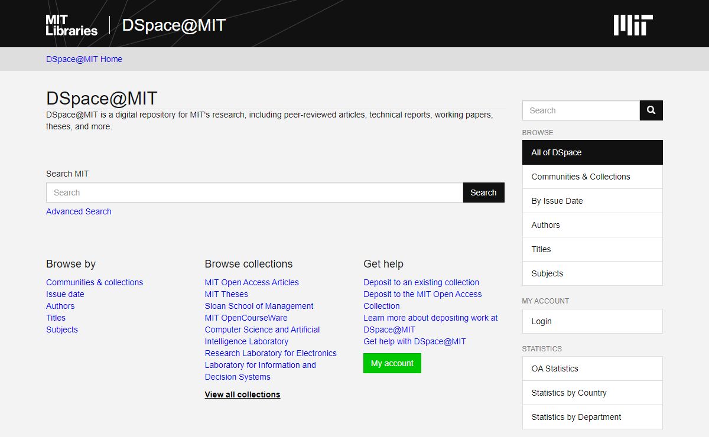Viewport: 709px width, 437px height.
Task: Click the MY ACCOUNT sidebar label
Action: (545, 301)
